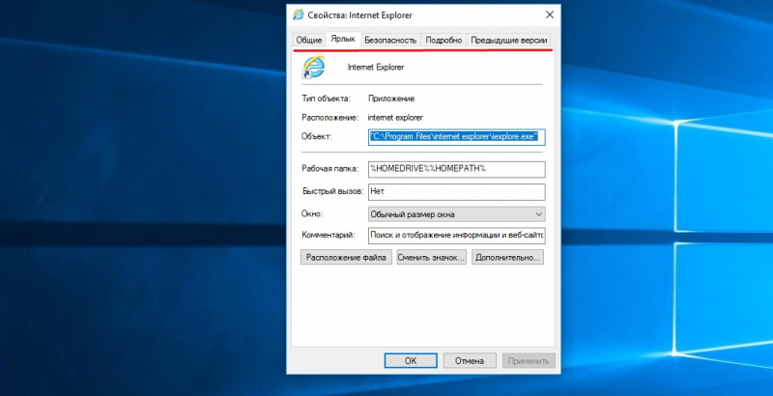Click the Тип объекта label
The image size is (773, 396).
326,99
